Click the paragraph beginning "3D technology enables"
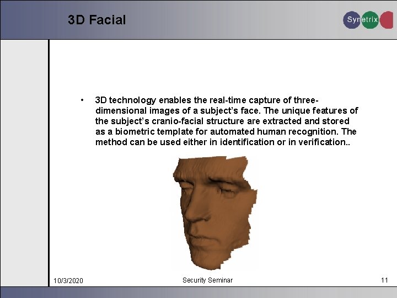The width and height of the screenshot is (397, 298). pos(227,121)
